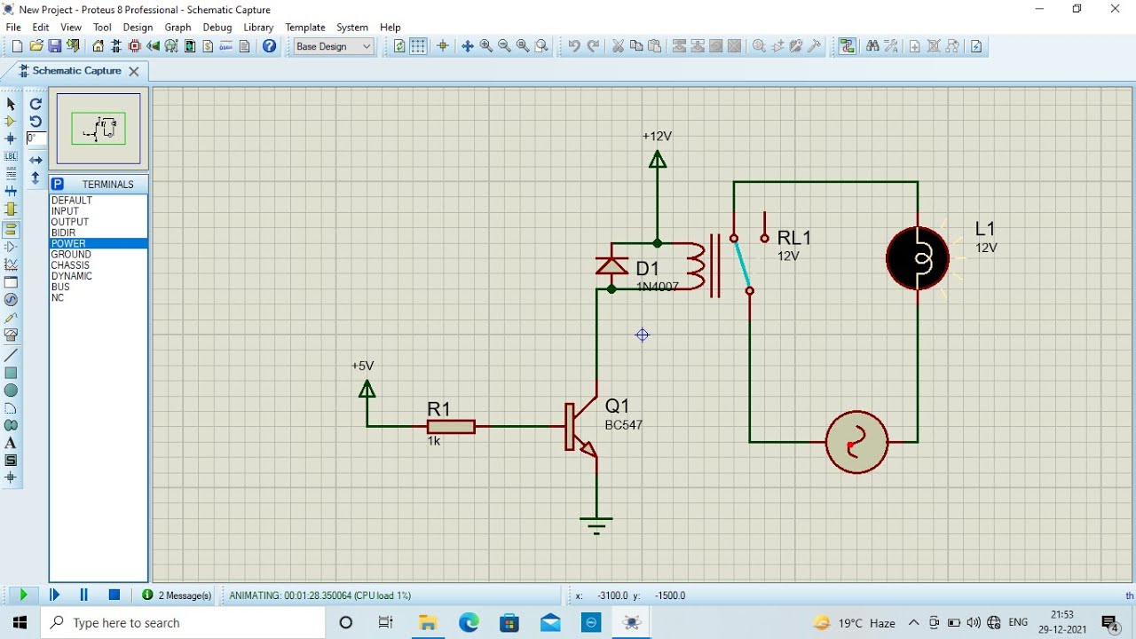Copy the selection to the clipboard

pos(636,46)
